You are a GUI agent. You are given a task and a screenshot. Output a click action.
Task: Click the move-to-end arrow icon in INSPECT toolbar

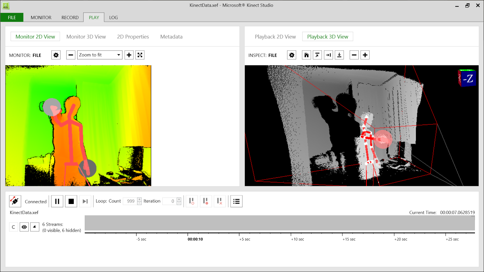[x=328, y=55]
